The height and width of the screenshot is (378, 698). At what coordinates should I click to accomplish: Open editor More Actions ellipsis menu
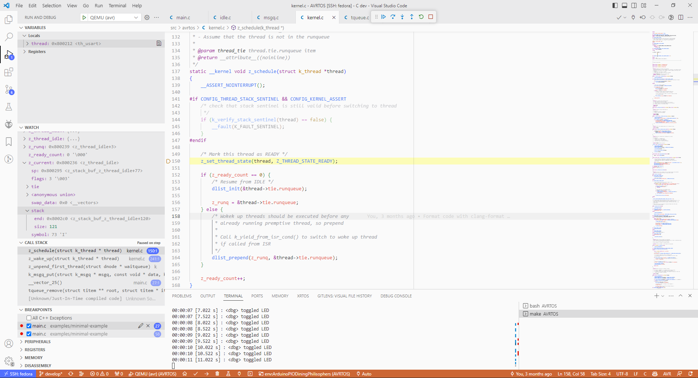pos(690,17)
